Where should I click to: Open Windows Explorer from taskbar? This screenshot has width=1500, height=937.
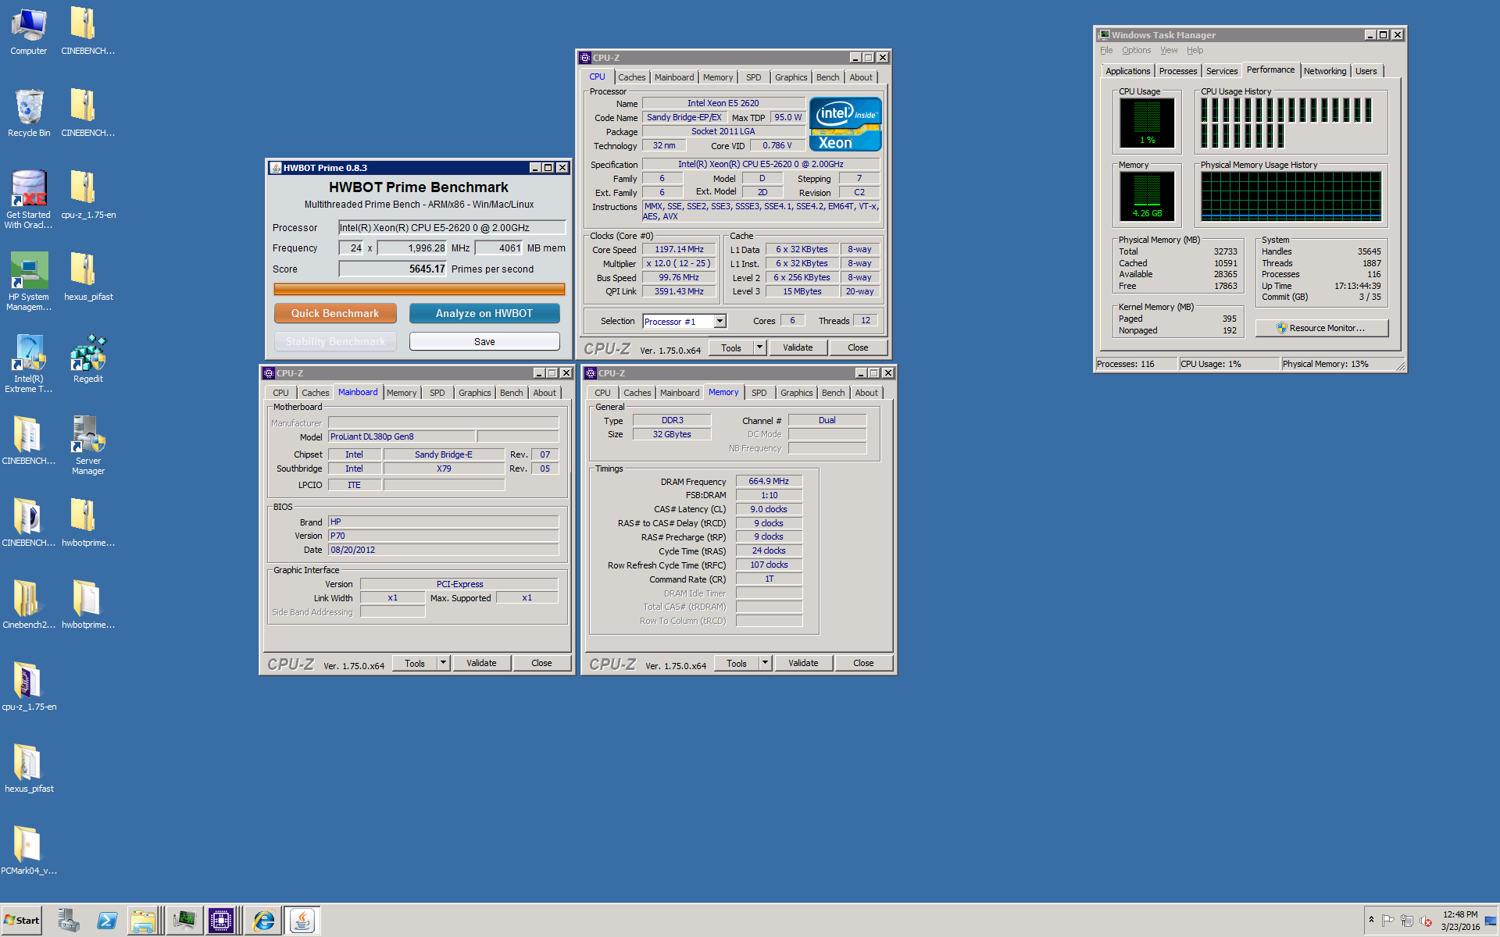click(144, 921)
